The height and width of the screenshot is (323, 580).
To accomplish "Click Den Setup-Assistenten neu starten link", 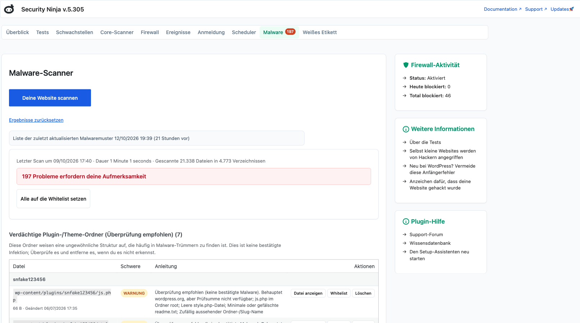I will point(439,255).
